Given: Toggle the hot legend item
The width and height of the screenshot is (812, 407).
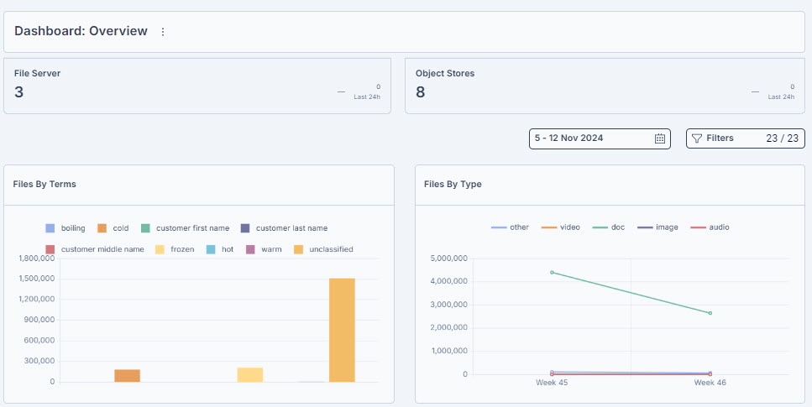Looking at the screenshot, I should pyautogui.click(x=220, y=249).
